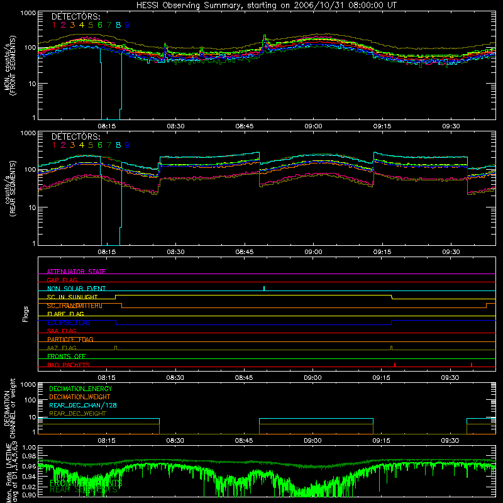This screenshot has width=503, height=503.
Task: Click the 1000 tick label on front segments axis
Action: (28, 13)
